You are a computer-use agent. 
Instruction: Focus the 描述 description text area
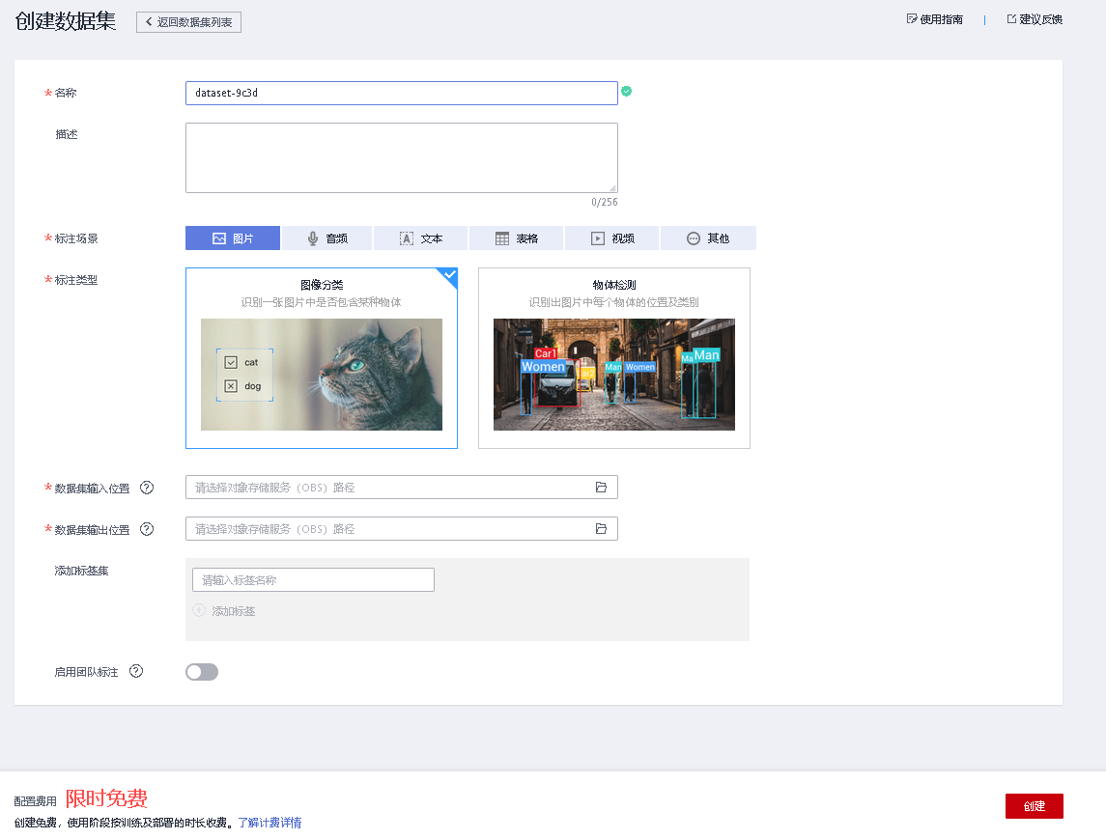coord(402,158)
